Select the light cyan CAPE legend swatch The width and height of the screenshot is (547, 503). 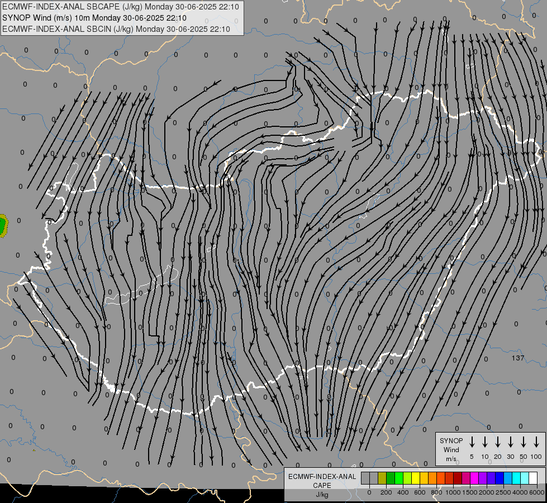click(525, 478)
